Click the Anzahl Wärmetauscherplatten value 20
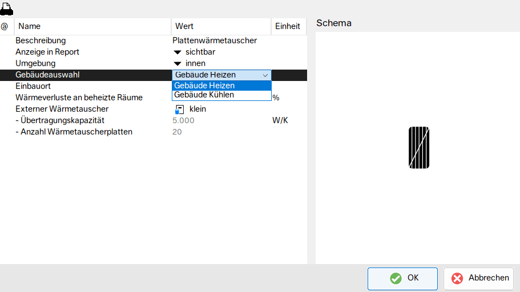 tap(177, 132)
